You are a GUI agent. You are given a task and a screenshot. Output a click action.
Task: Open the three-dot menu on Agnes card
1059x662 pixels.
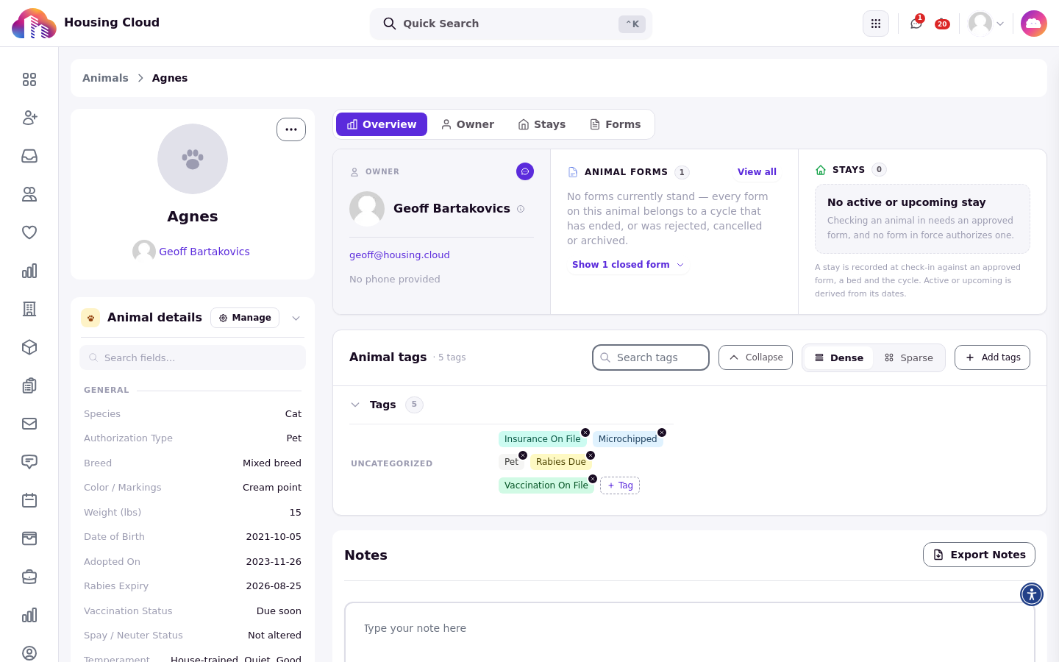[291, 129]
